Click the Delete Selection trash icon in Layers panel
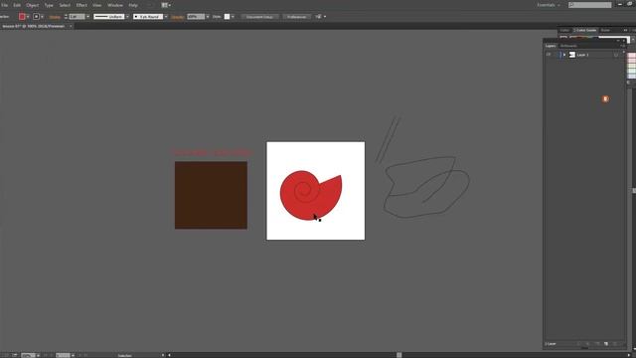Image resolution: width=636 pixels, height=358 pixels. 615,344
